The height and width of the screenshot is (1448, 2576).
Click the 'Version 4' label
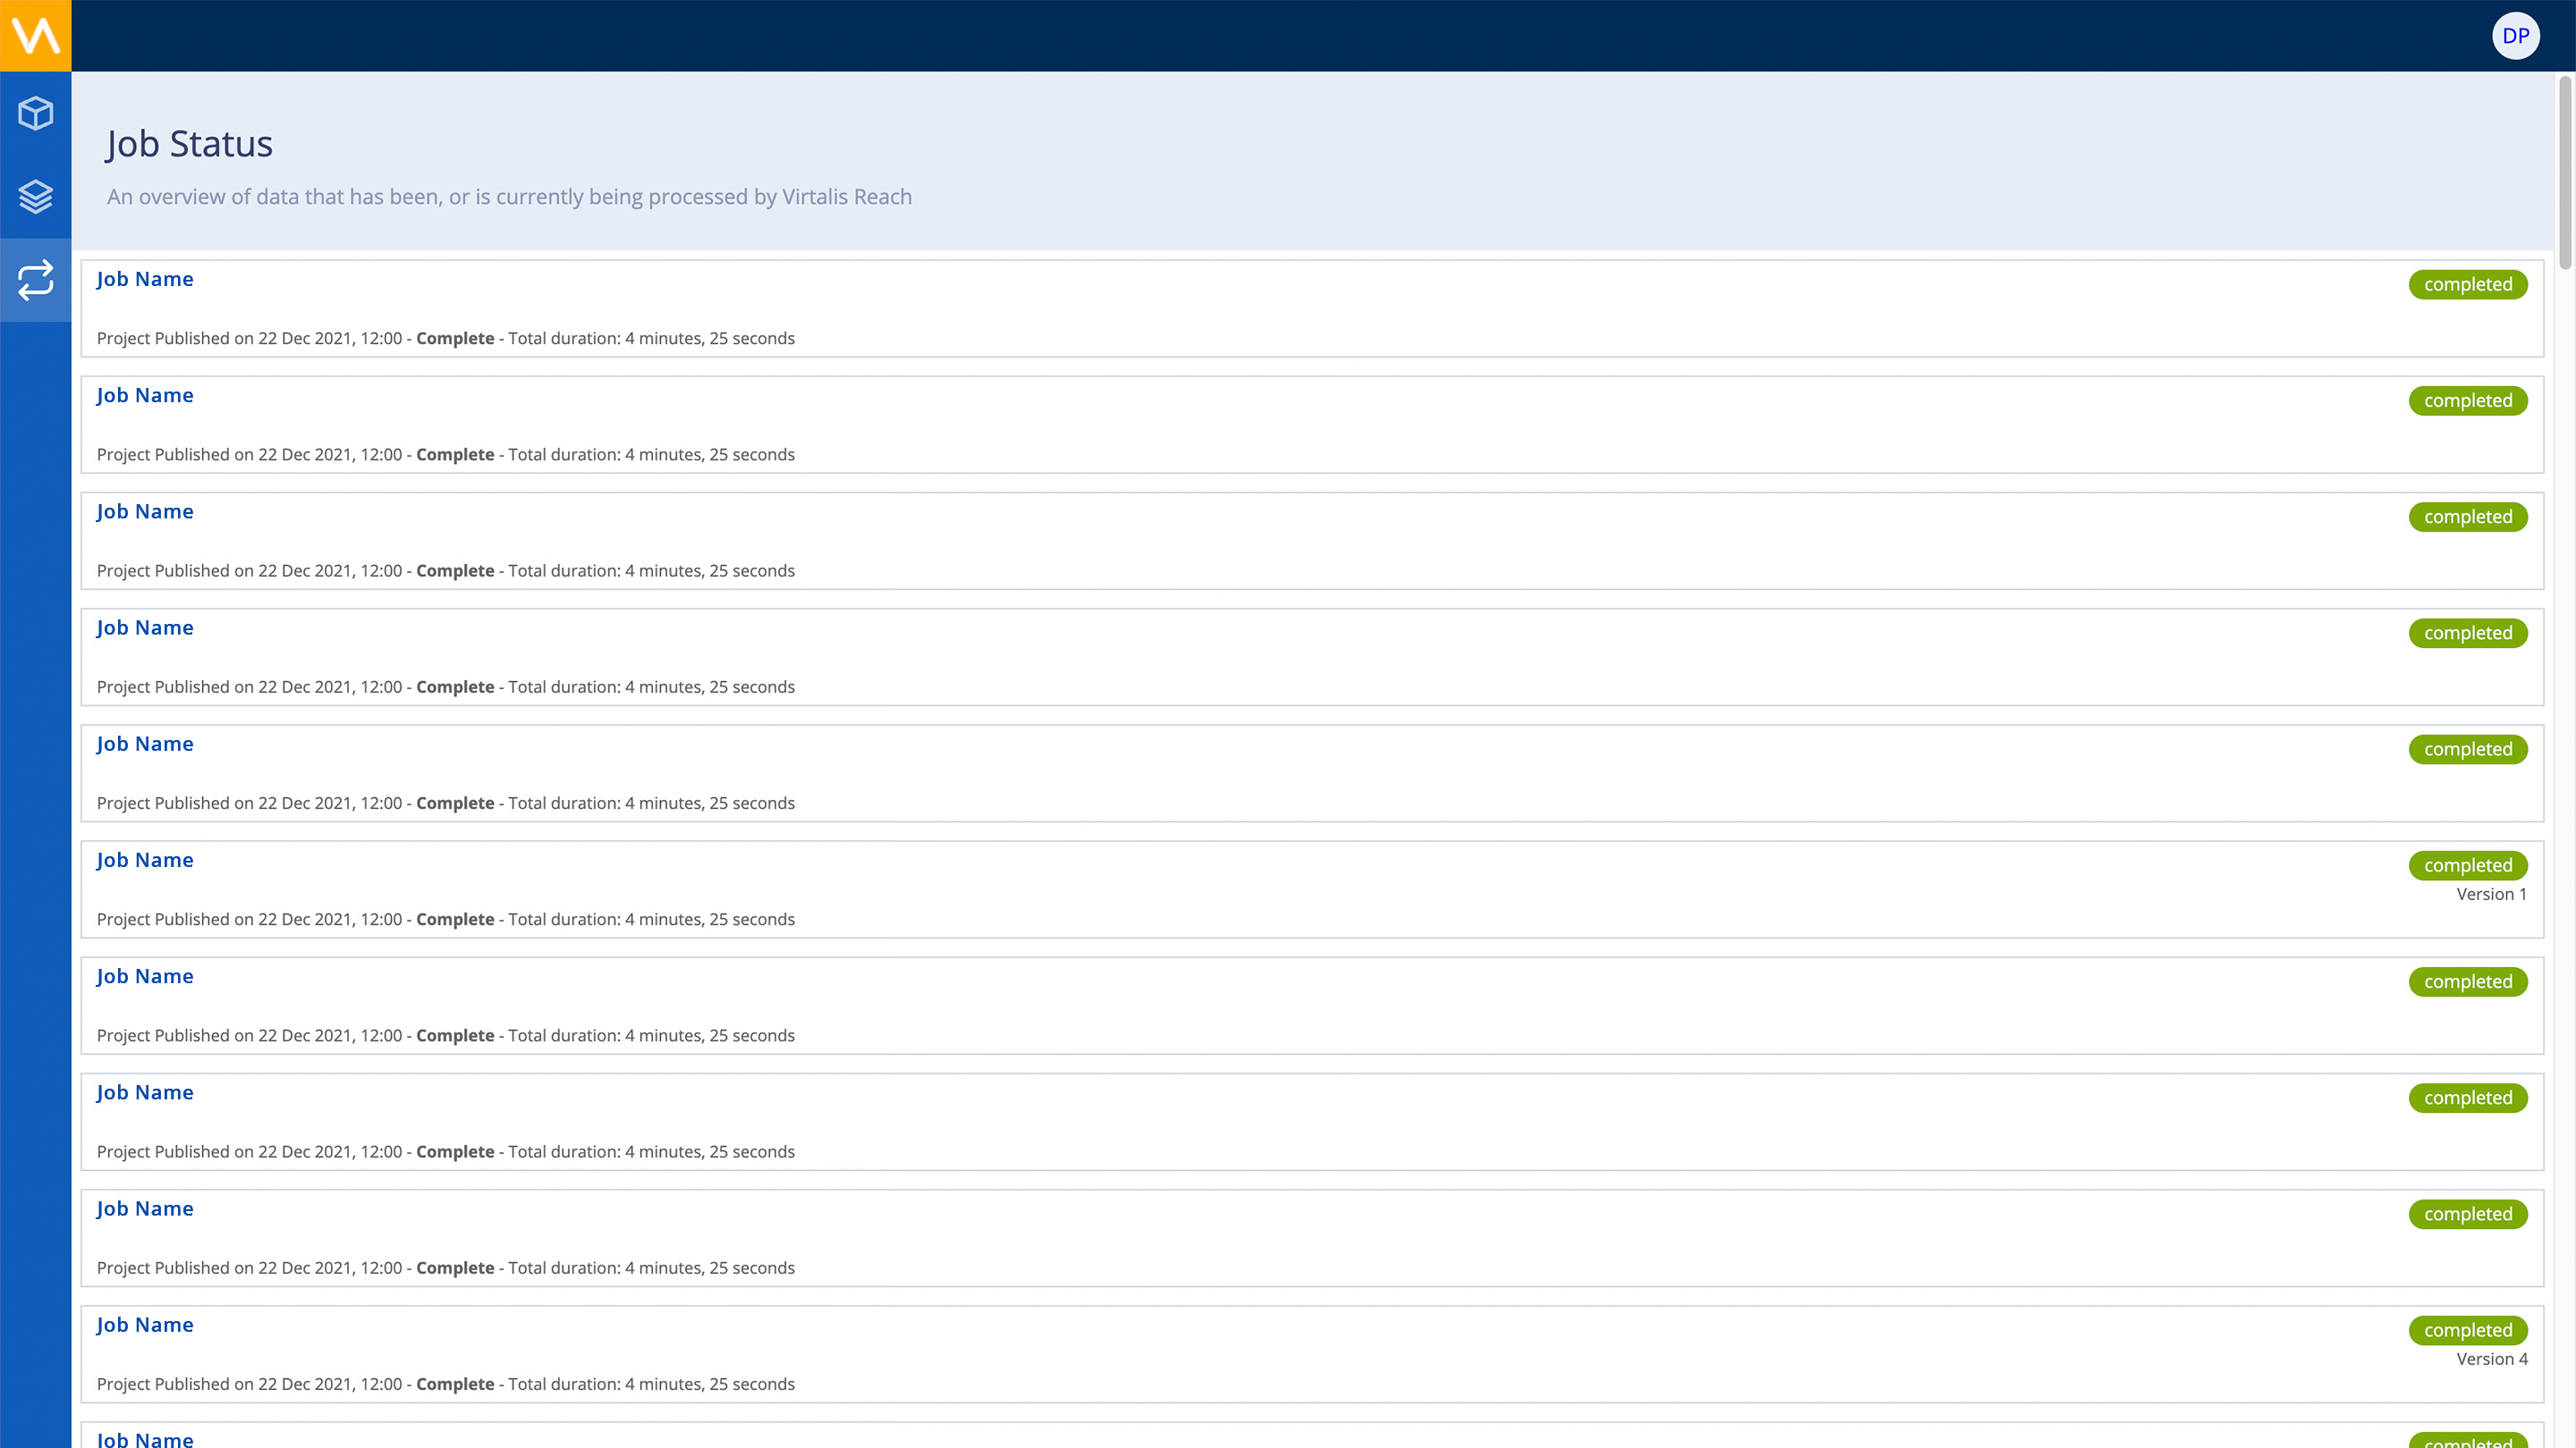(2491, 1359)
